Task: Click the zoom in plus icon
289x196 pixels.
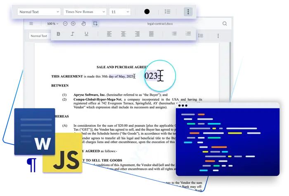Action: (x=73, y=24)
